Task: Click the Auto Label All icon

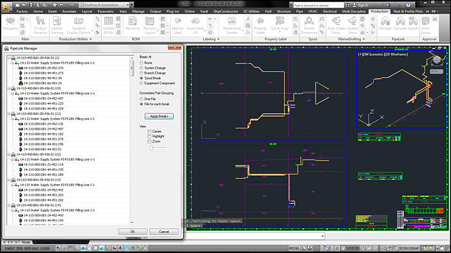Action: point(195,25)
